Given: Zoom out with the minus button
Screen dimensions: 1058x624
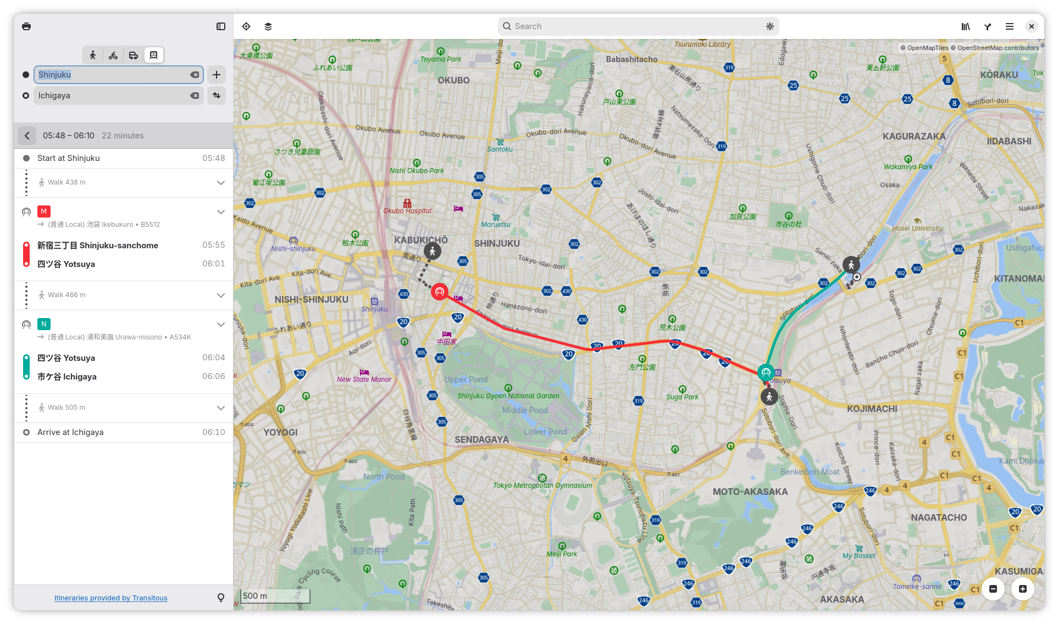Looking at the screenshot, I should click(x=993, y=589).
